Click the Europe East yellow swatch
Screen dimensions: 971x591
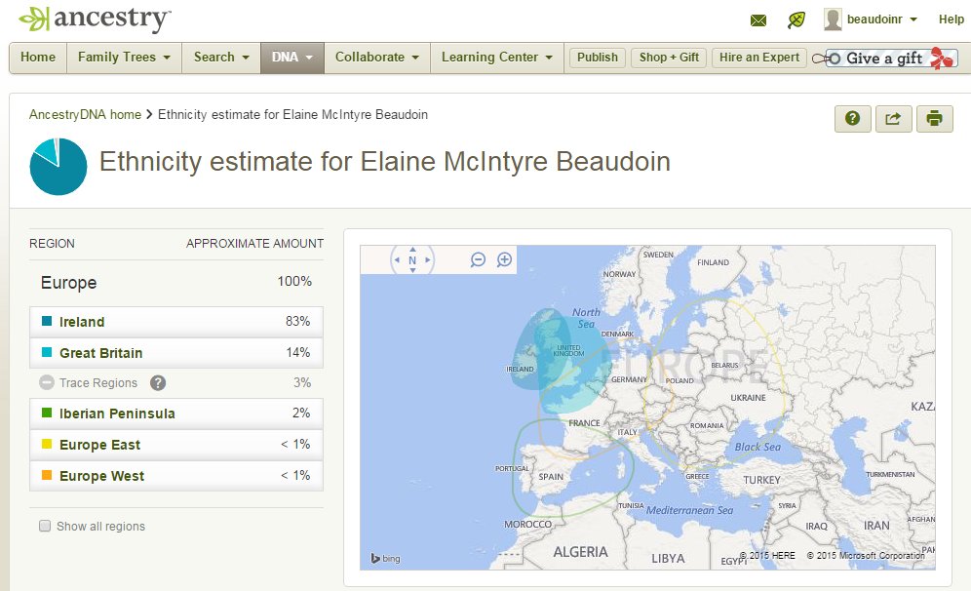point(47,444)
